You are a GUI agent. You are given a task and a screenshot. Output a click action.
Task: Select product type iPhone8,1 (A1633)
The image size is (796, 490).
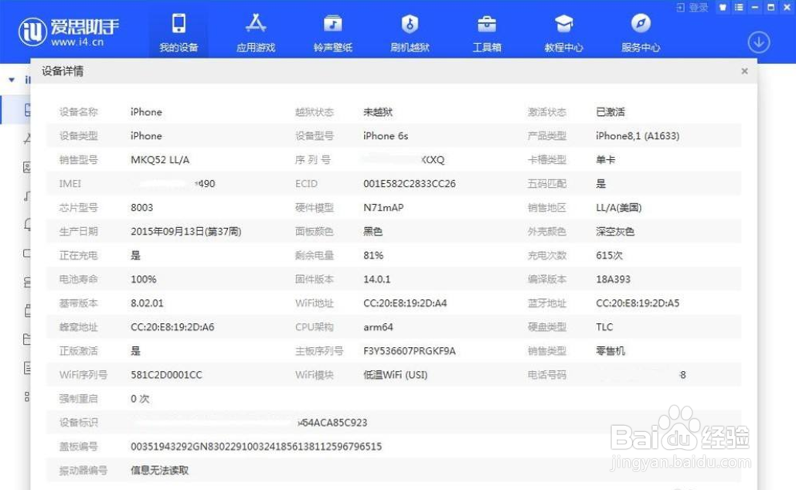637,136
